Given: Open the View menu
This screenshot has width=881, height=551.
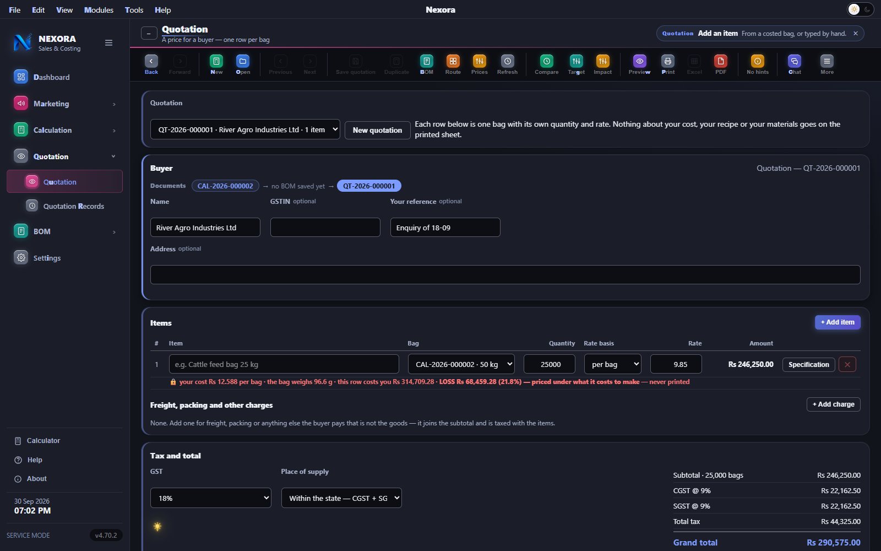Looking at the screenshot, I should pos(64,10).
